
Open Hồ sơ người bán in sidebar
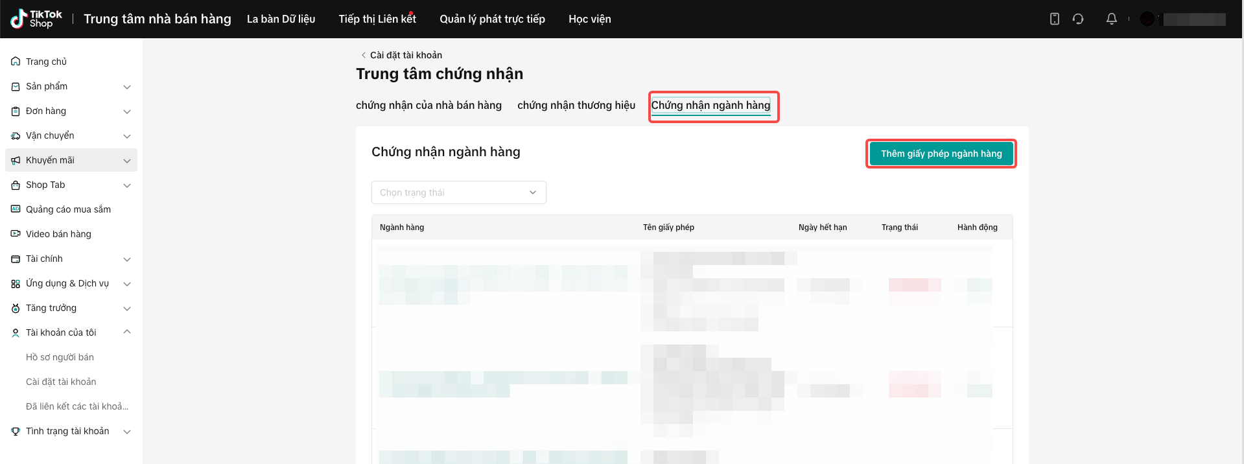(x=60, y=357)
